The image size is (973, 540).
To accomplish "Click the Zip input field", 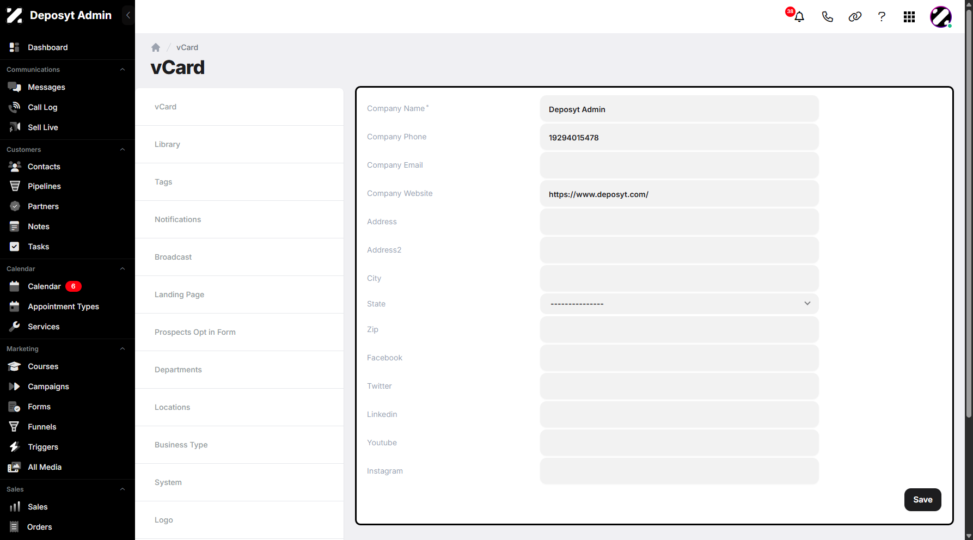I will tap(679, 329).
